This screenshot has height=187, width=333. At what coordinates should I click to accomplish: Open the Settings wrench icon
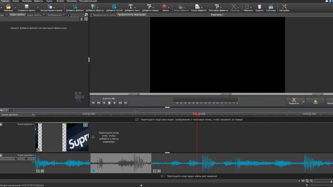(284, 7)
